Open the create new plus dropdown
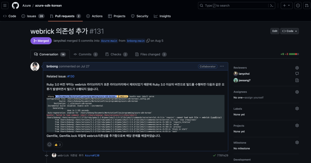311x163 pixels. pos(287,5)
